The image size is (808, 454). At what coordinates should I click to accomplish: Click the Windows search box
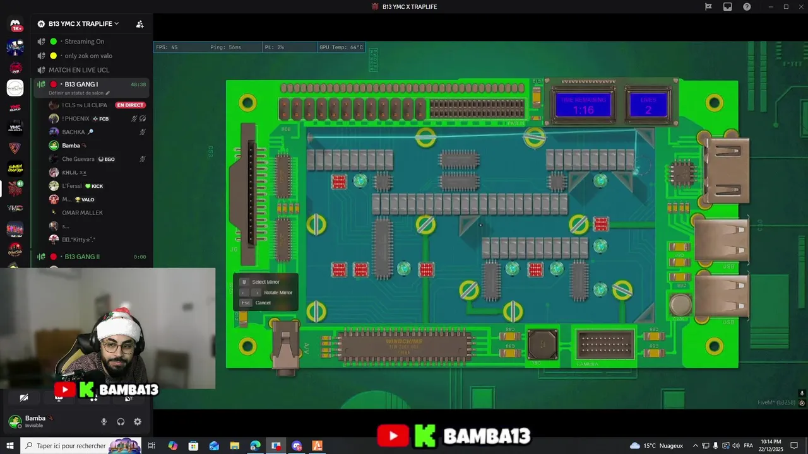coord(81,446)
